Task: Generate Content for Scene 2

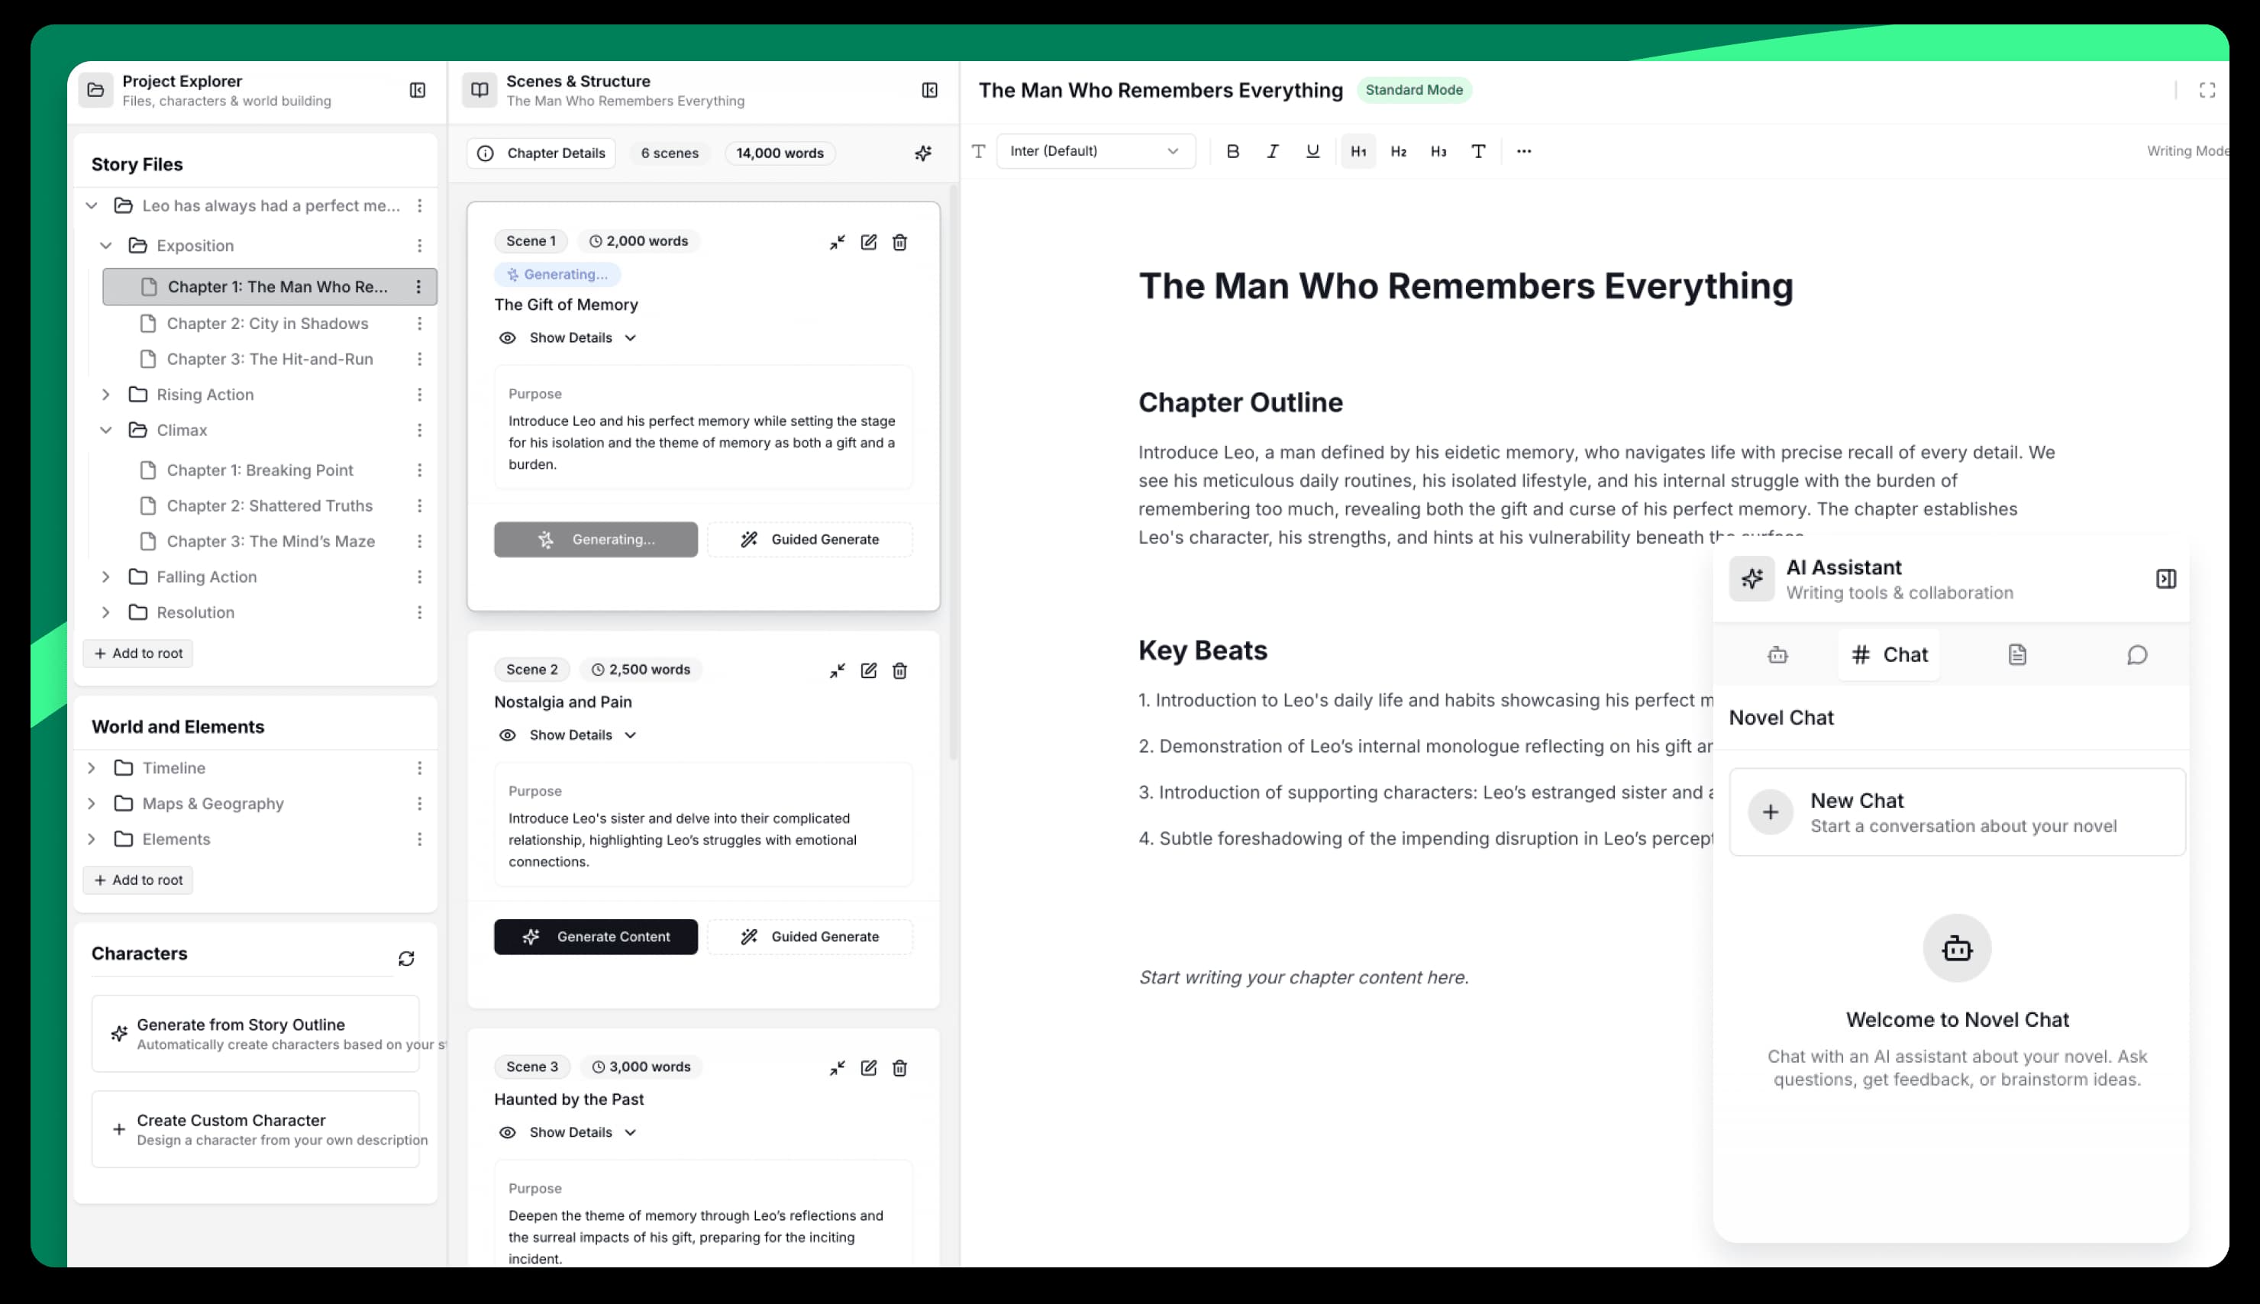Action: tap(596, 936)
